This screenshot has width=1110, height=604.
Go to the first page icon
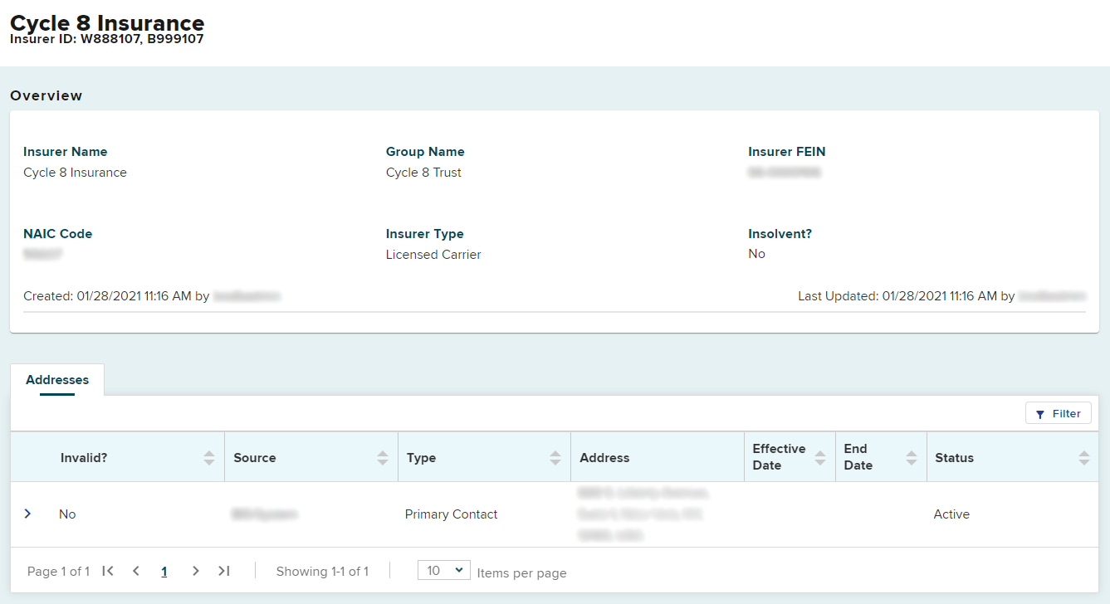coord(108,571)
